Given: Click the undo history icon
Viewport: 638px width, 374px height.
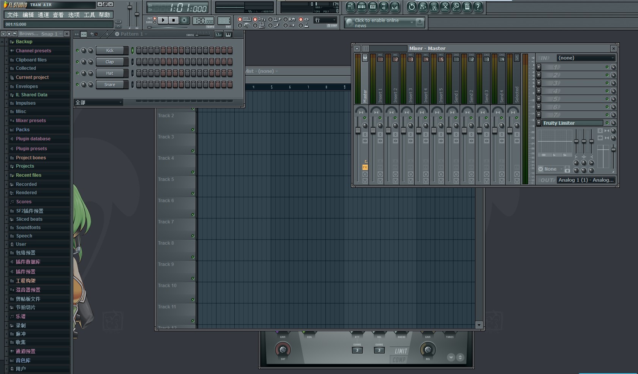Looking at the screenshot, I should click(x=412, y=7).
